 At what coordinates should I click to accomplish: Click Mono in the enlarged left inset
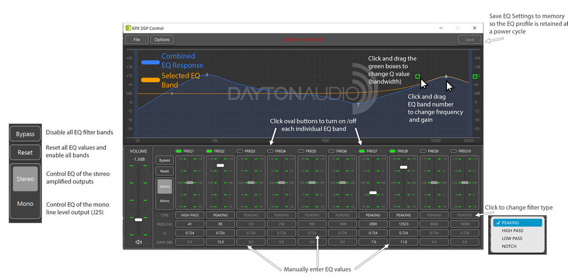(x=26, y=204)
